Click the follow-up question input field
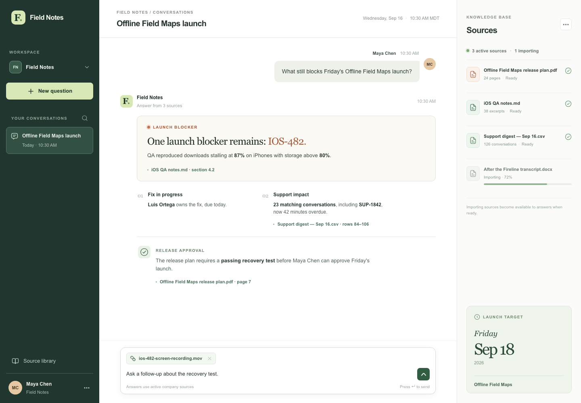 (269, 374)
